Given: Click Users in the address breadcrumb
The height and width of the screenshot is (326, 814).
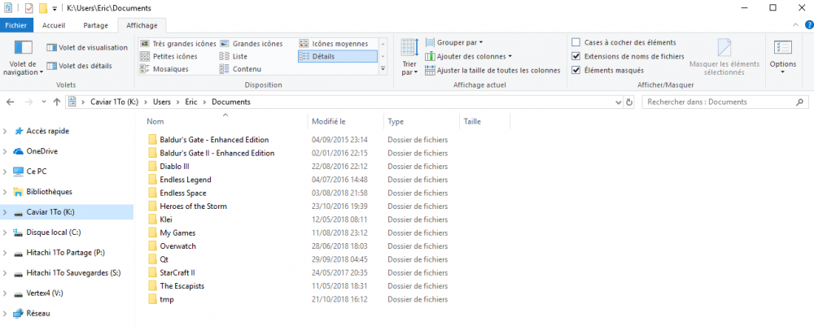Looking at the screenshot, I should (x=162, y=102).
